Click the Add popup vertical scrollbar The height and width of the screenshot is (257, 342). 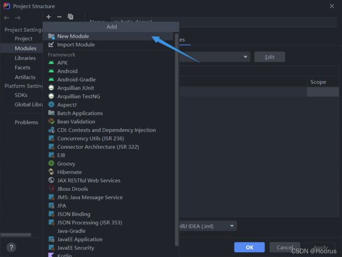point(176,139)
